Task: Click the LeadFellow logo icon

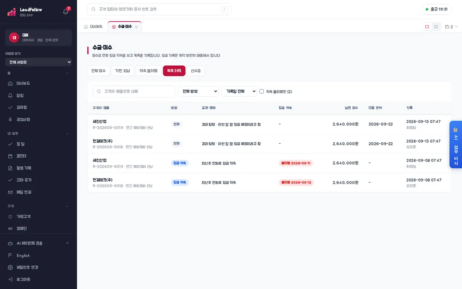Action: point(12,12)
